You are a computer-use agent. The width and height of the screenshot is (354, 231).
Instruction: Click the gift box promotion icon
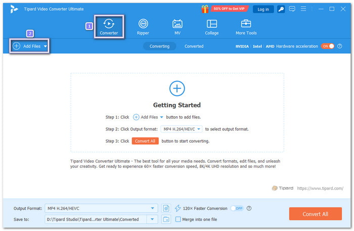click(205, 9)
